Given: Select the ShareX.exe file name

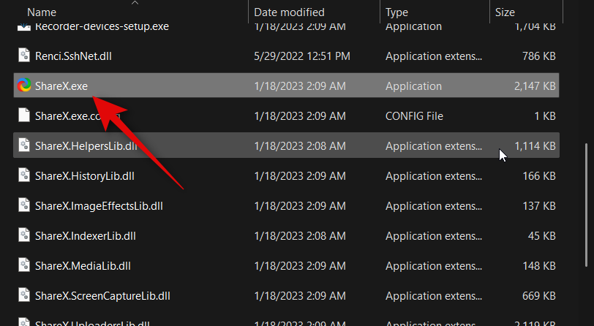Looking at the screenshot, I should click(x=61, y=86).
